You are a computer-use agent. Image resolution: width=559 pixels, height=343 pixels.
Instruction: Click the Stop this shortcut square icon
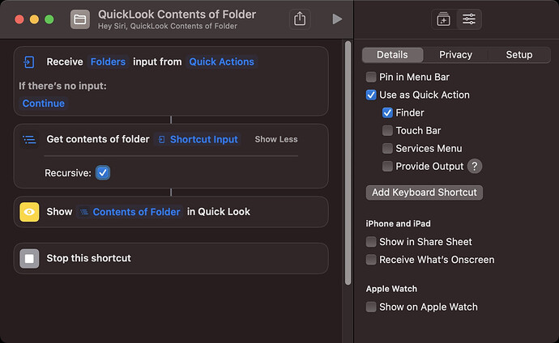coord(29,258)
